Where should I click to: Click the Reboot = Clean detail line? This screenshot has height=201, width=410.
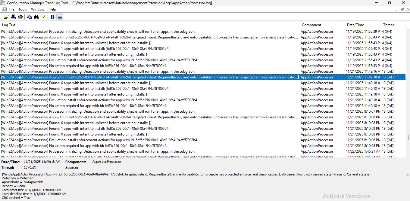(x=13, y=186)
